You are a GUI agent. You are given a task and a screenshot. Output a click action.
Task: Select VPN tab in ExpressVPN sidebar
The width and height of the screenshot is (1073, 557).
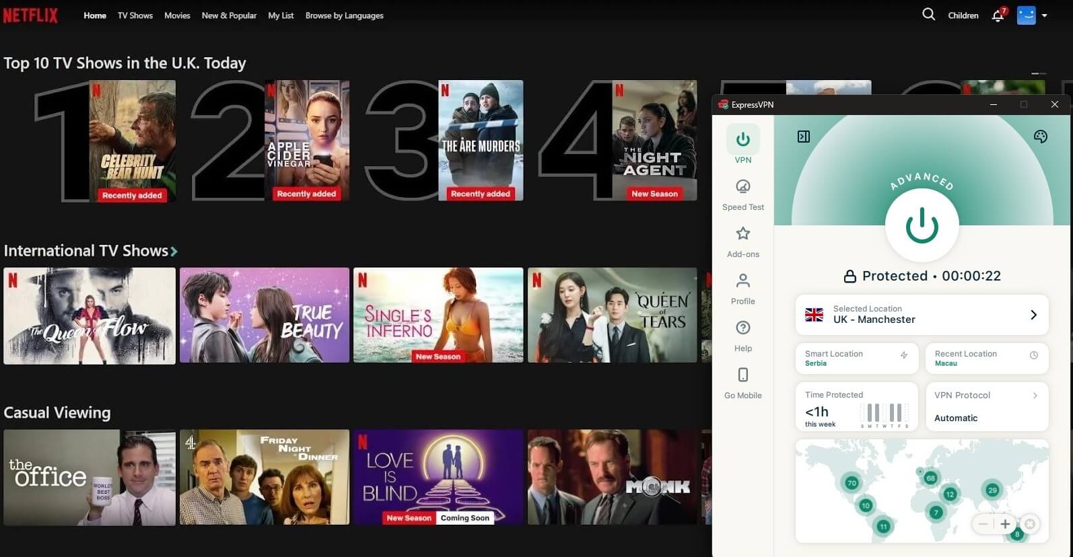point(743,145)
